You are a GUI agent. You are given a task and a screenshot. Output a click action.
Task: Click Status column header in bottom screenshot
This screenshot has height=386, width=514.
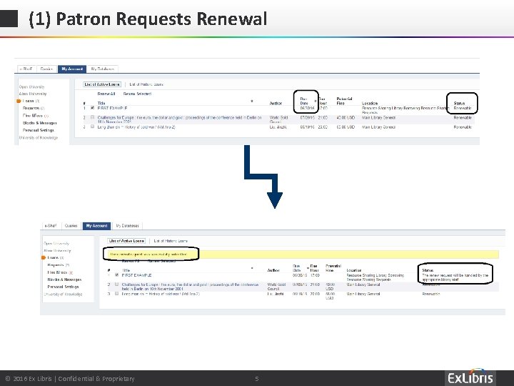(428, 270)
